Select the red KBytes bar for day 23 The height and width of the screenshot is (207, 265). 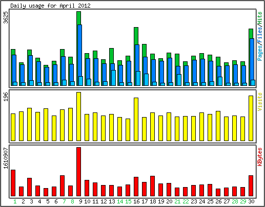click(x=193, y=191)
